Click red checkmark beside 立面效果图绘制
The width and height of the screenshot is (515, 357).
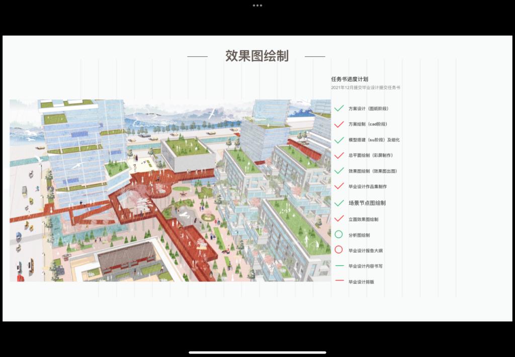[339, 219]
